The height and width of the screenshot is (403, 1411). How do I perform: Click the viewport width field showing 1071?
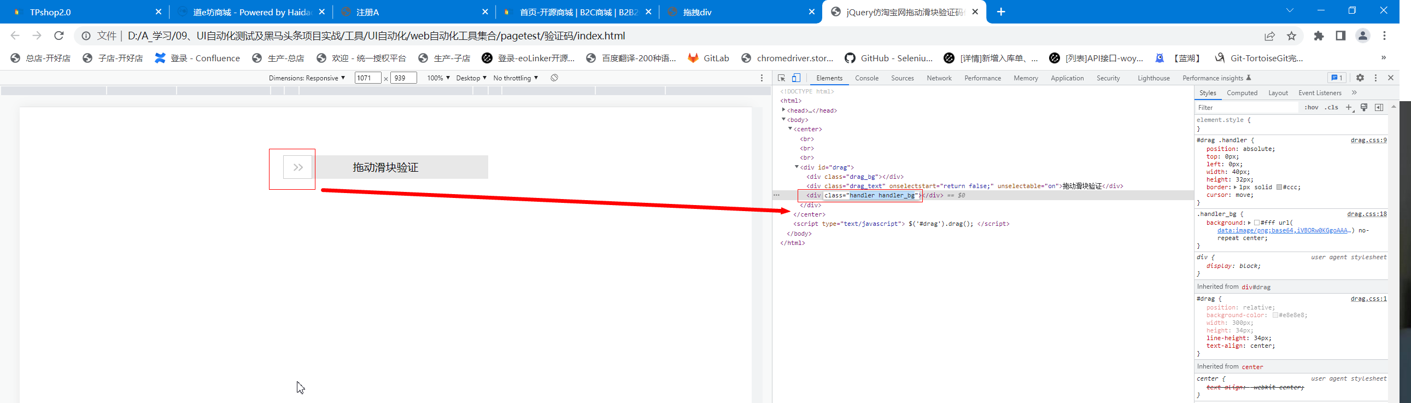pyautogui.click(x=367, y=78)
